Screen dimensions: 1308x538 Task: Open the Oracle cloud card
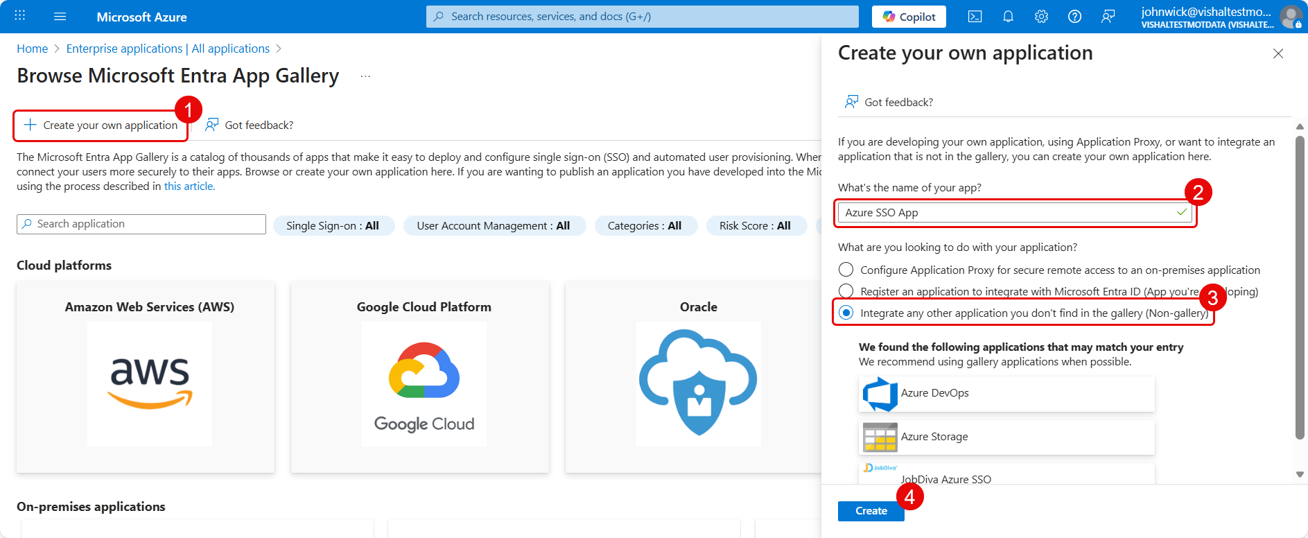694,377
